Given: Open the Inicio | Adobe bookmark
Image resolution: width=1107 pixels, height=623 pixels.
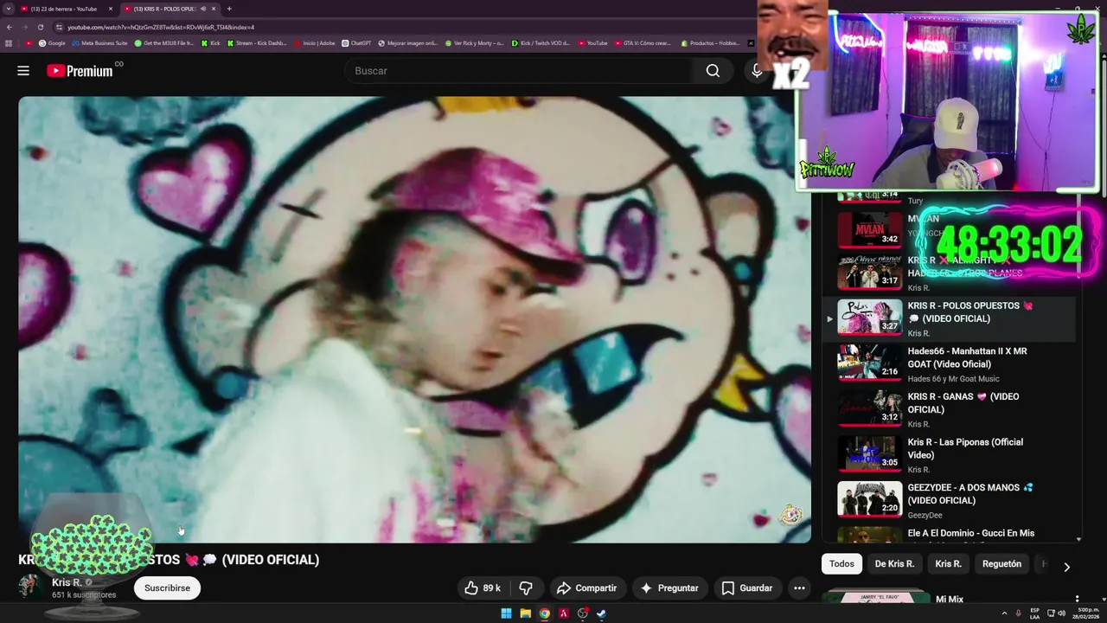Looking at the screenshot, I should pos(315,43).
